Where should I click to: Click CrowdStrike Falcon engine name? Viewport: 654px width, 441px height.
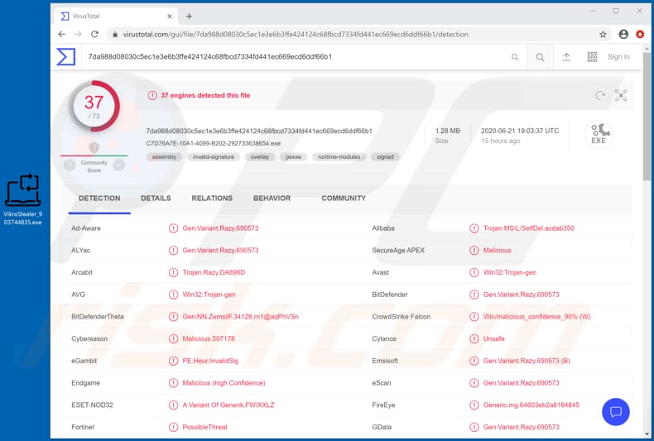tap(402, 317)
